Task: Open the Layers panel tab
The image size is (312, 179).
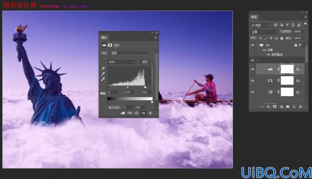Action: tap(254, 17)
